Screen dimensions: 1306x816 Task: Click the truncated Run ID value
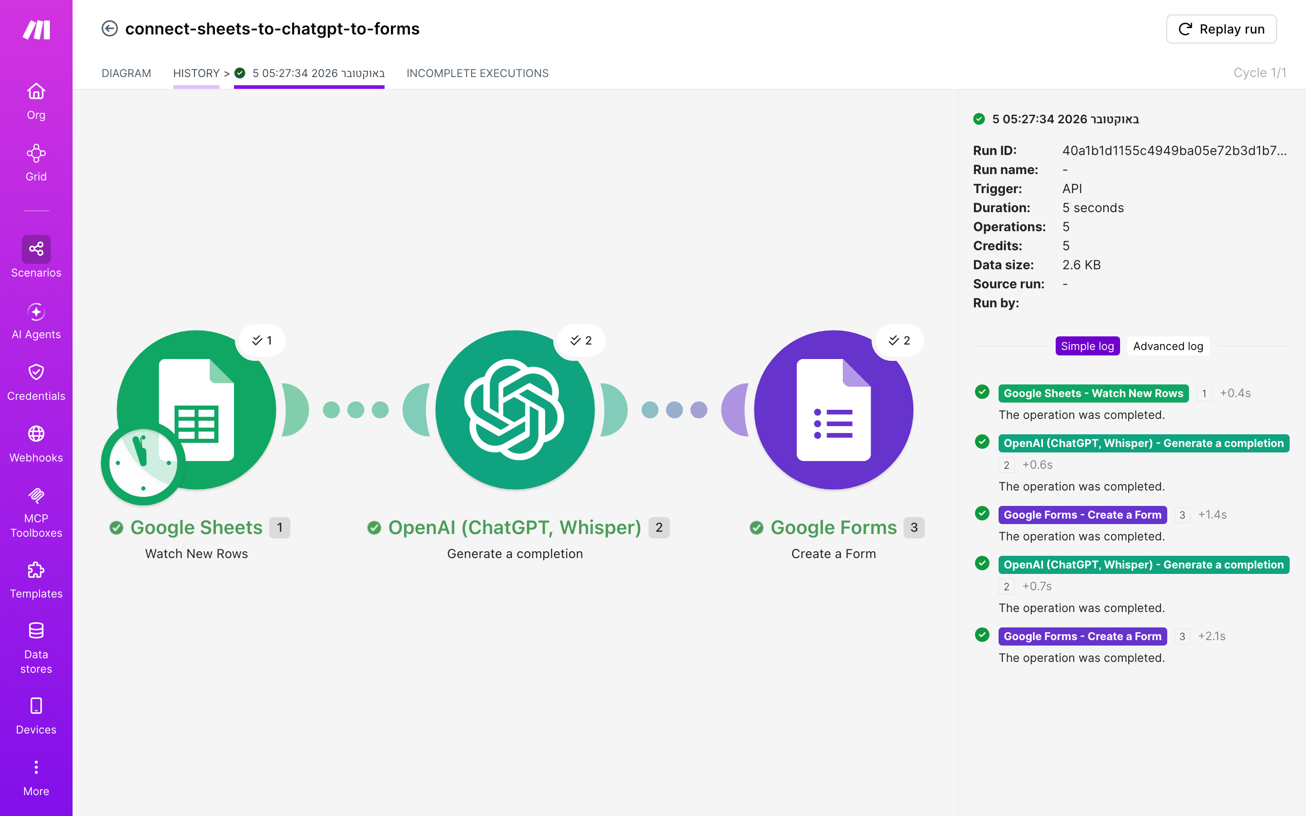coord(1174,151)
